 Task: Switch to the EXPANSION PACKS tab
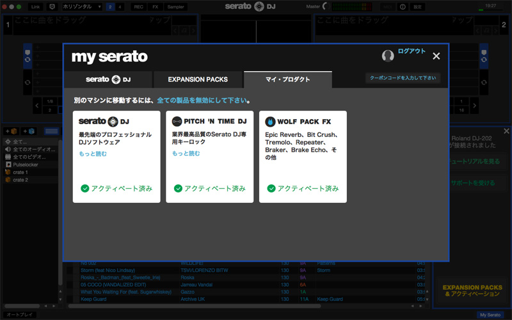pos(198,80)
